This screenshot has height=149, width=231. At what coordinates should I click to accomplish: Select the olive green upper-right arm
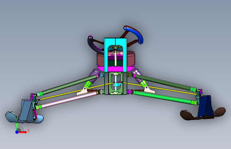point(163,82)
